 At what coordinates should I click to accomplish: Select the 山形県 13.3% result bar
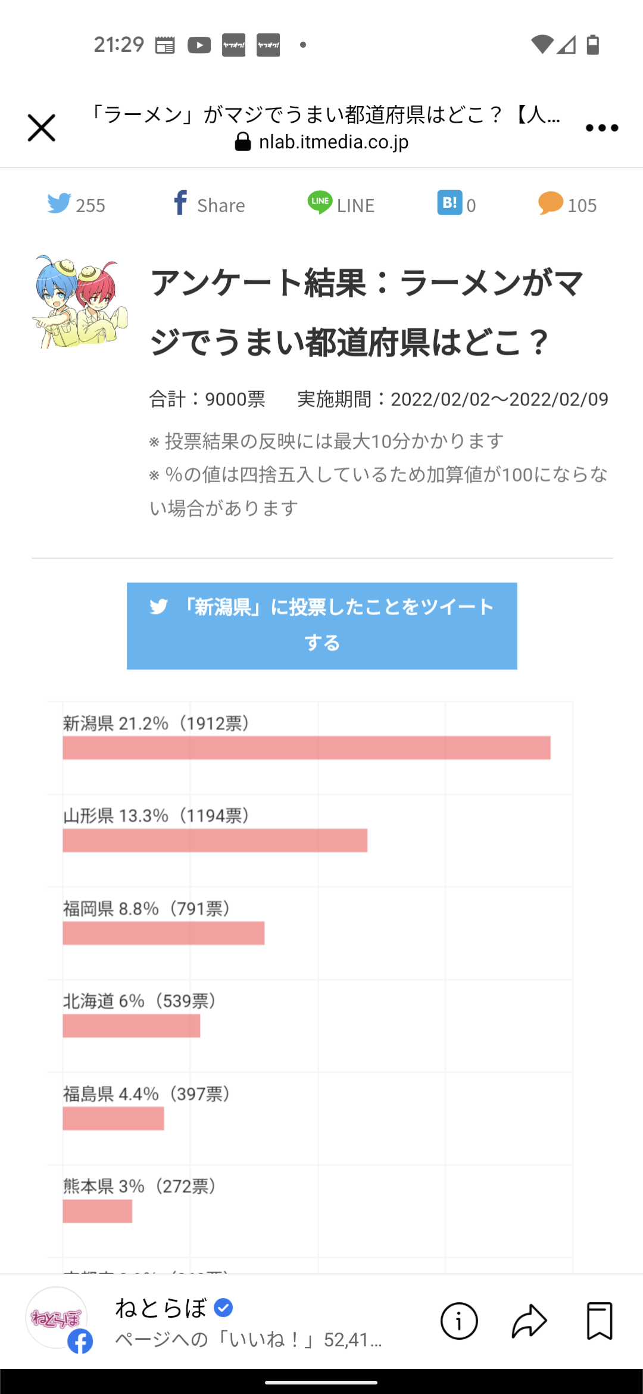pos(215,840)
